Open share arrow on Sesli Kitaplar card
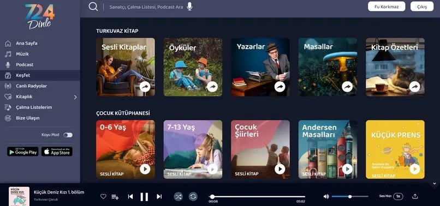Image resolution: width=440 pixels, height=206 pixels. 145,87
